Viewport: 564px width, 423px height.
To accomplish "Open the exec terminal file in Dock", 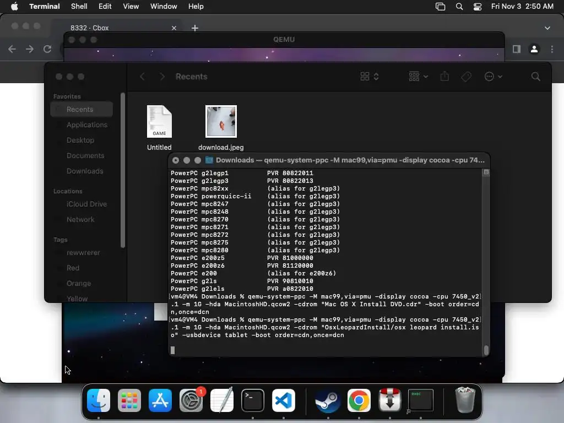I will [x=420, y=400].
